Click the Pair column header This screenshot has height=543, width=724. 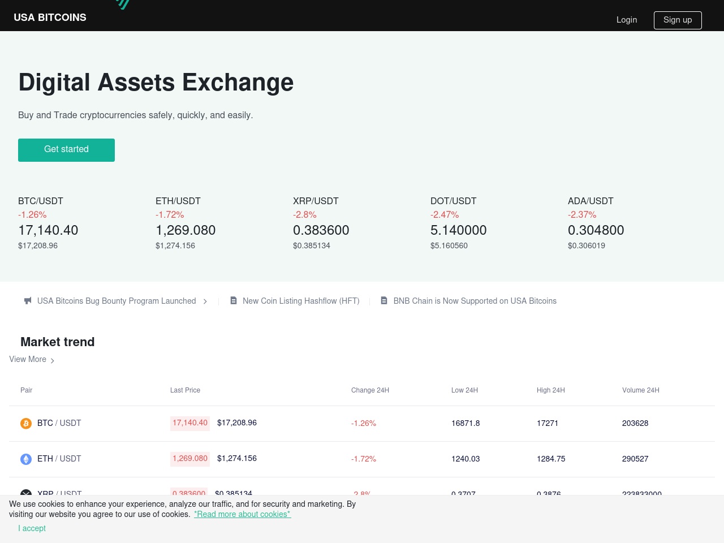coord(27,390)
